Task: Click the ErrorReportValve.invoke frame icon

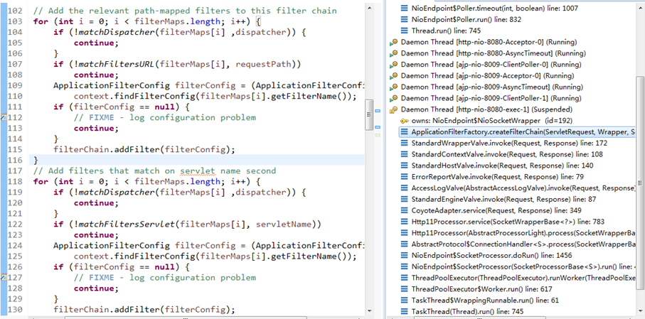Action: click(x=405, y=177)
